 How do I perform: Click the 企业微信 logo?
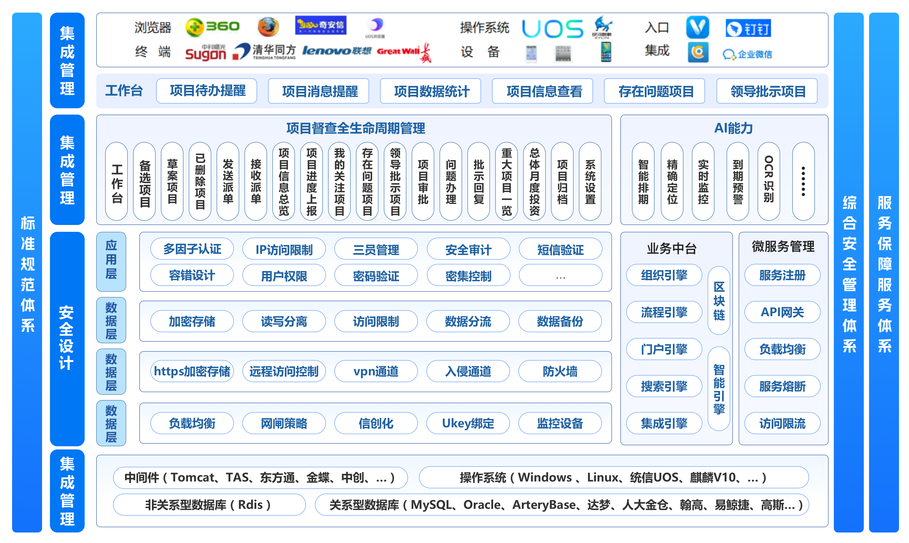point(747,54)
